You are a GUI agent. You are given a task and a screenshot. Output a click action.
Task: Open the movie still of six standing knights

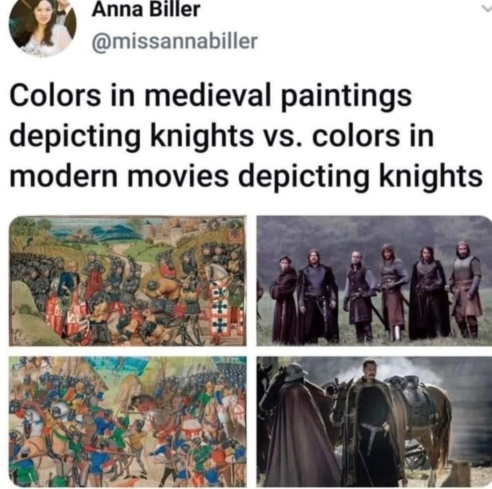[374, 281]
